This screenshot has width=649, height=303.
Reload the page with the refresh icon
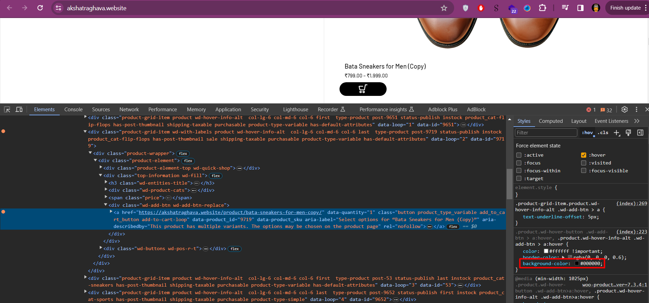tap(40, 8)
